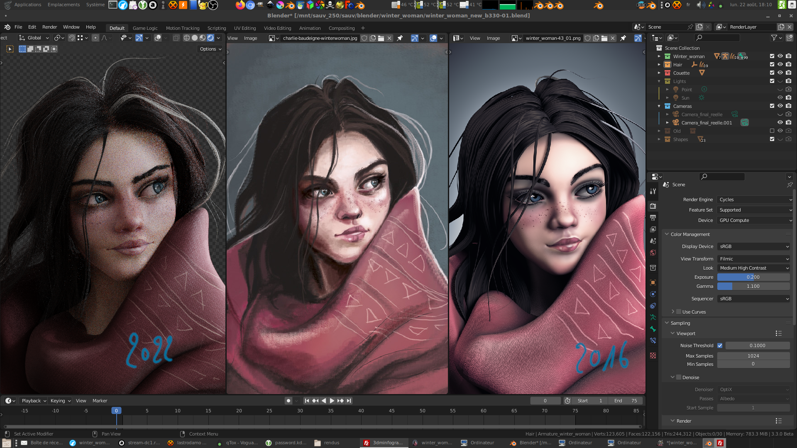Open the Object Constraints properties tab
The height and width of the screenshot is (448, 797).
[653, 306]
